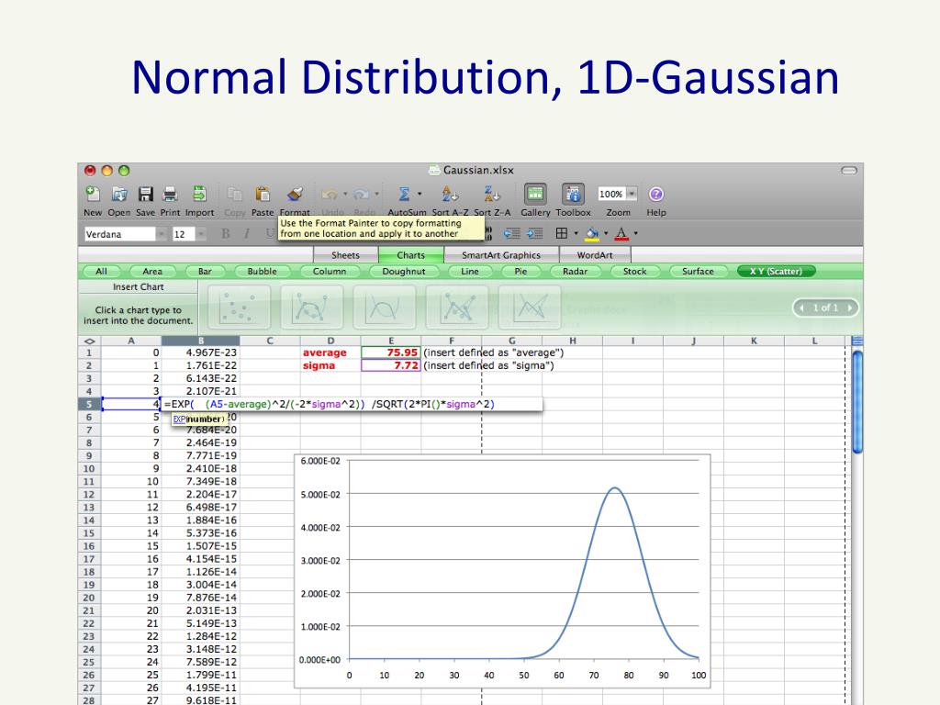The image size is (940, 705).
Task: Select cell E2 sigma value 7.72
Action: 391,365
